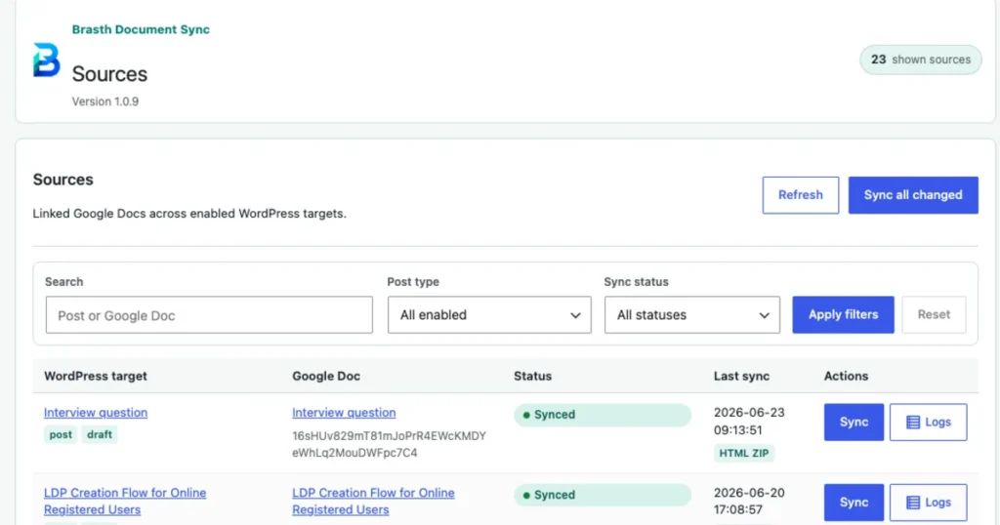Click the post tag under Interview question
The height and width of the screenshot is (525, 1000).
(61, 434)
